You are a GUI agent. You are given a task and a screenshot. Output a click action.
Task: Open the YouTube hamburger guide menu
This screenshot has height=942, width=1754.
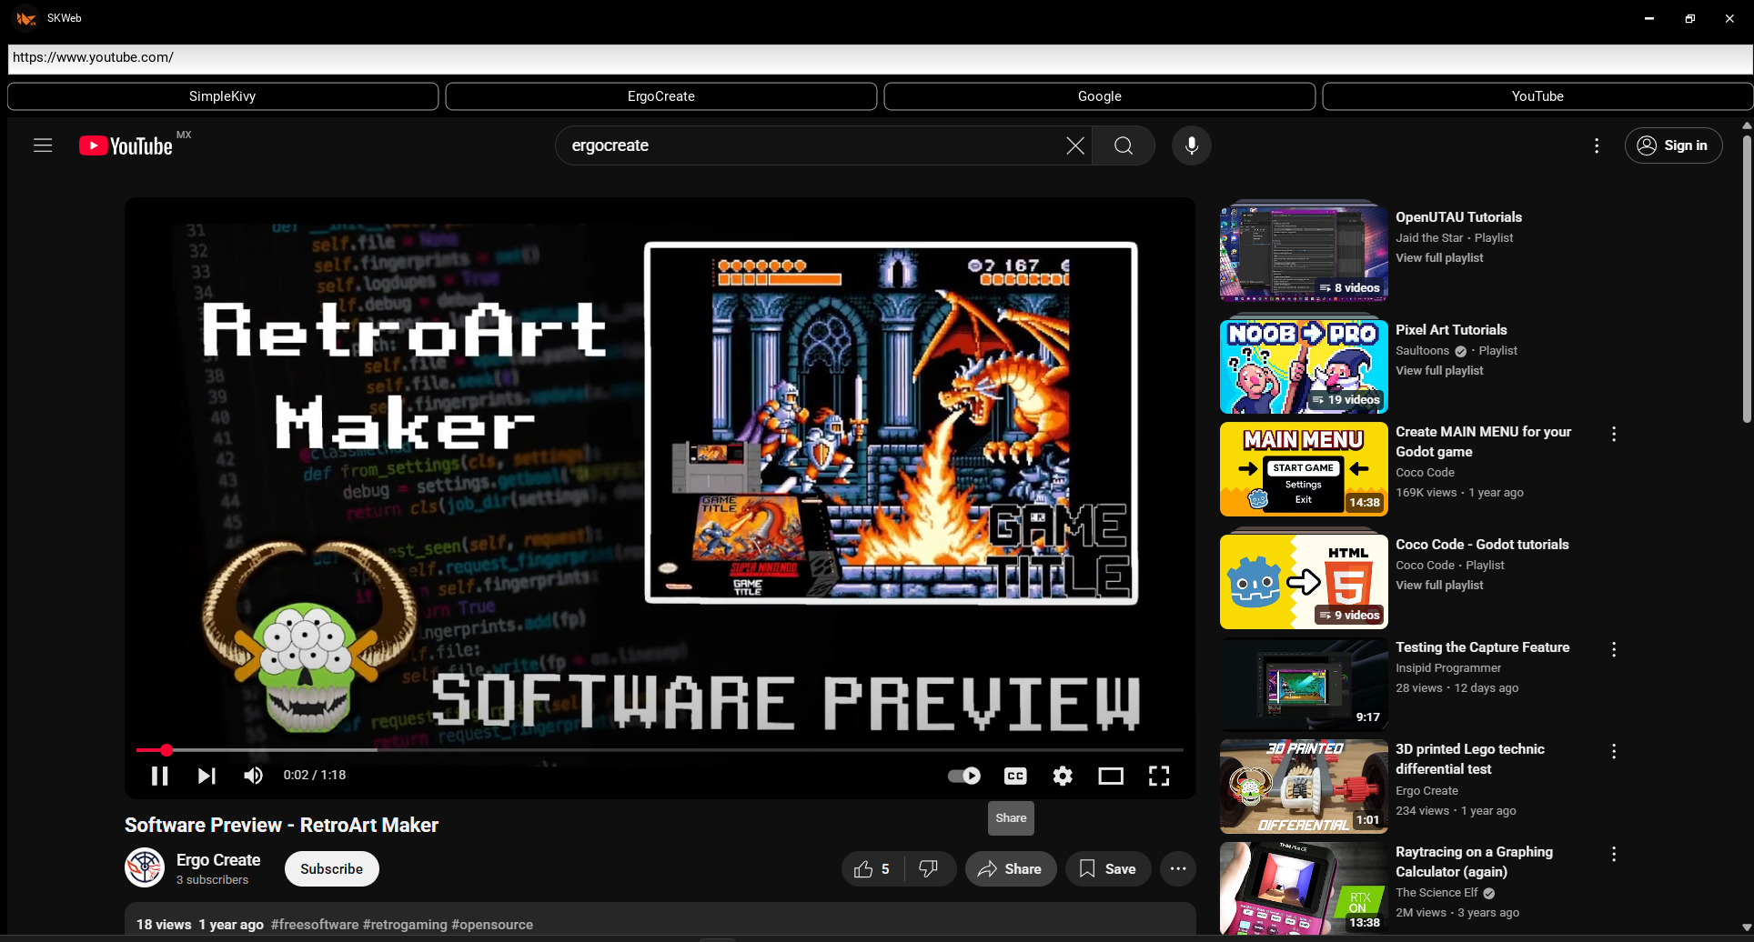point(43,145)
